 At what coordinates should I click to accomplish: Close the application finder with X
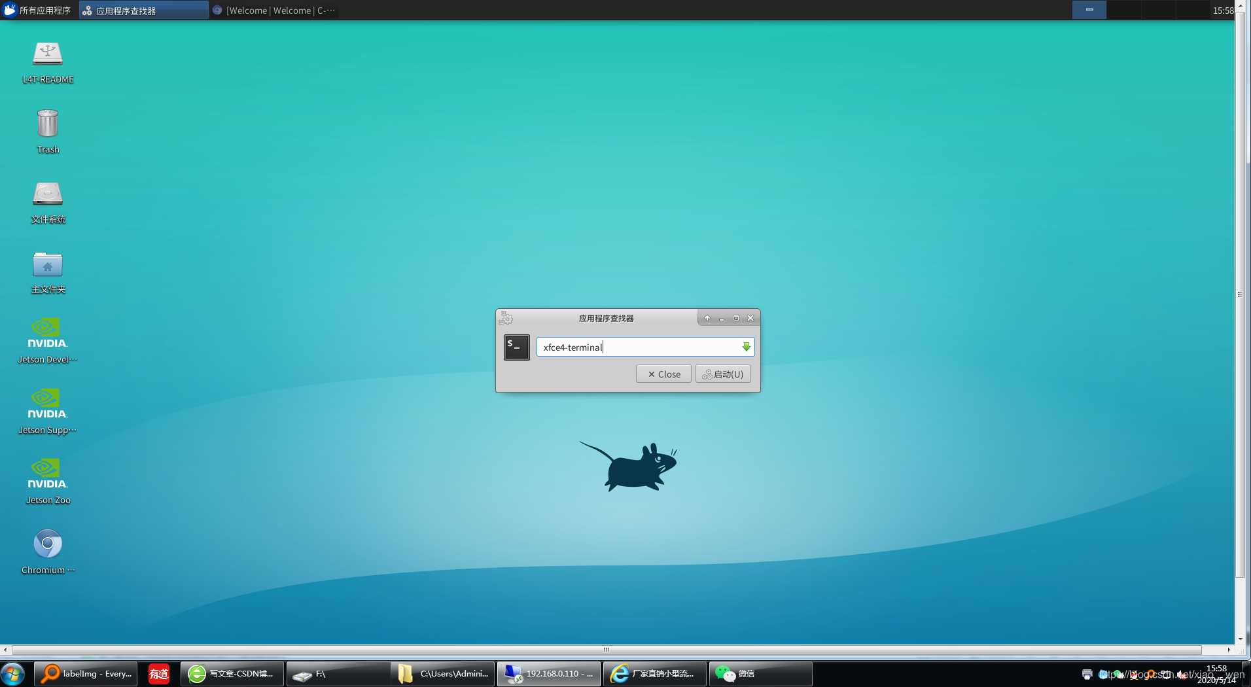coord(750,318)
